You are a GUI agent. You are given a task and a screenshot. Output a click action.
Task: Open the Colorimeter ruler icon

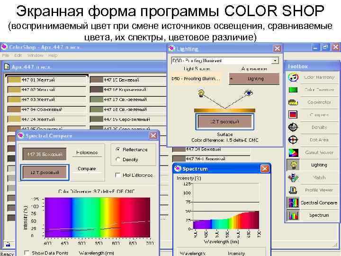[x=293, y=102]
